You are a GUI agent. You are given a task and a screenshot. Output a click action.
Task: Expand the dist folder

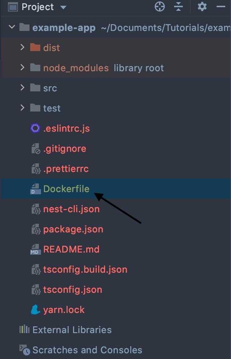coord(22,47)
